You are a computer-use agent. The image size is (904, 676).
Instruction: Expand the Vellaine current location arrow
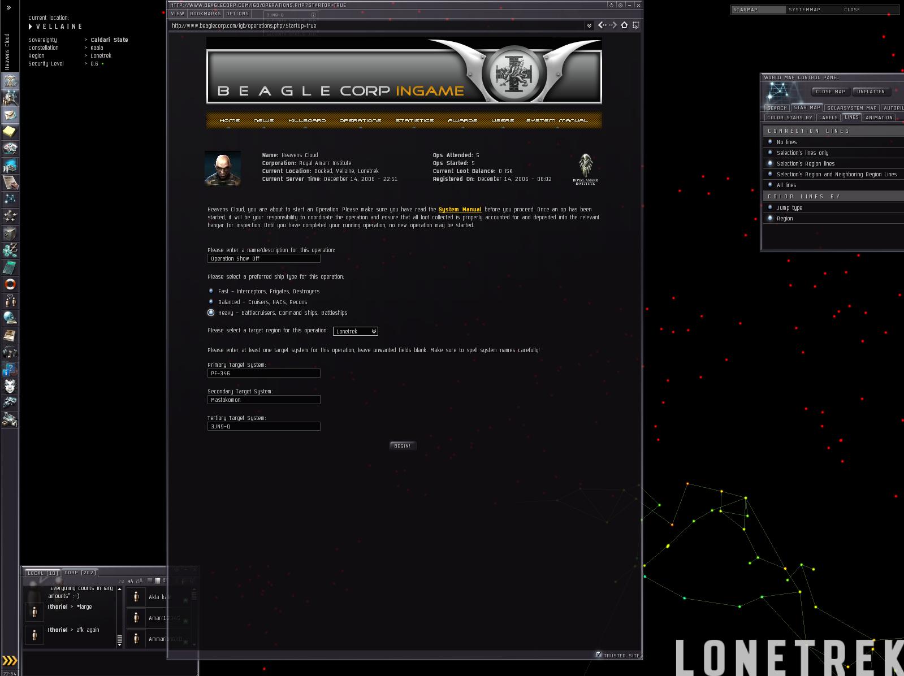[x=31, y=27]
